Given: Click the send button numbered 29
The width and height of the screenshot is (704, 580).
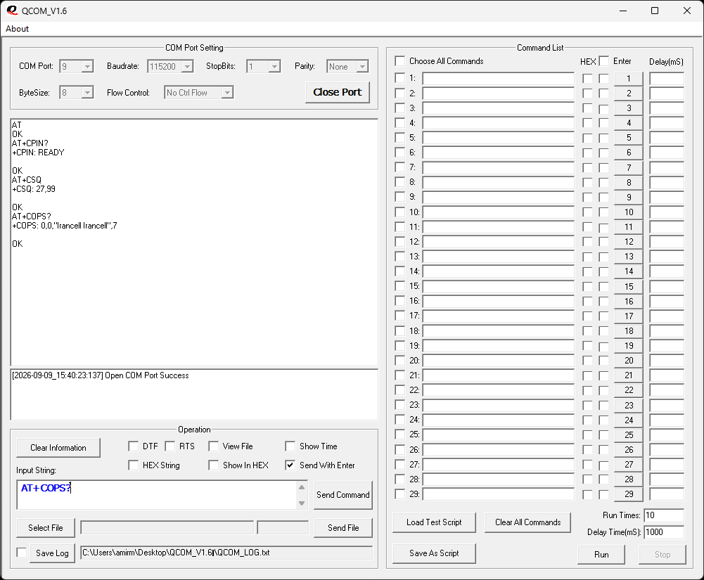Looking at the screenshot, I should (x=629, y=494).
